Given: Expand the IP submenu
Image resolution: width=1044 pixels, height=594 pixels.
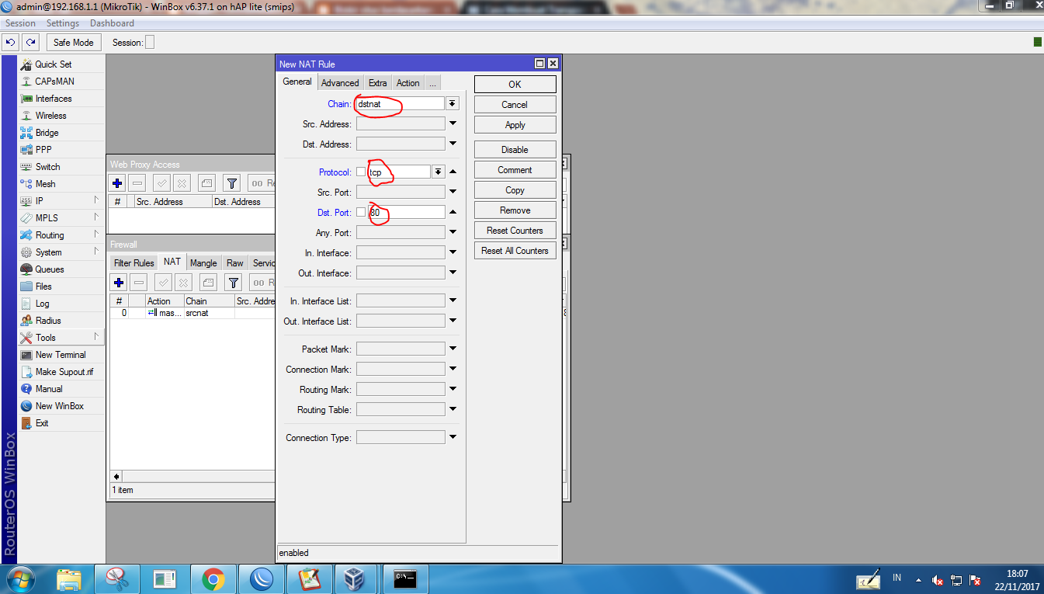Looking at the screenshot, I should click(x=61, y=201).
